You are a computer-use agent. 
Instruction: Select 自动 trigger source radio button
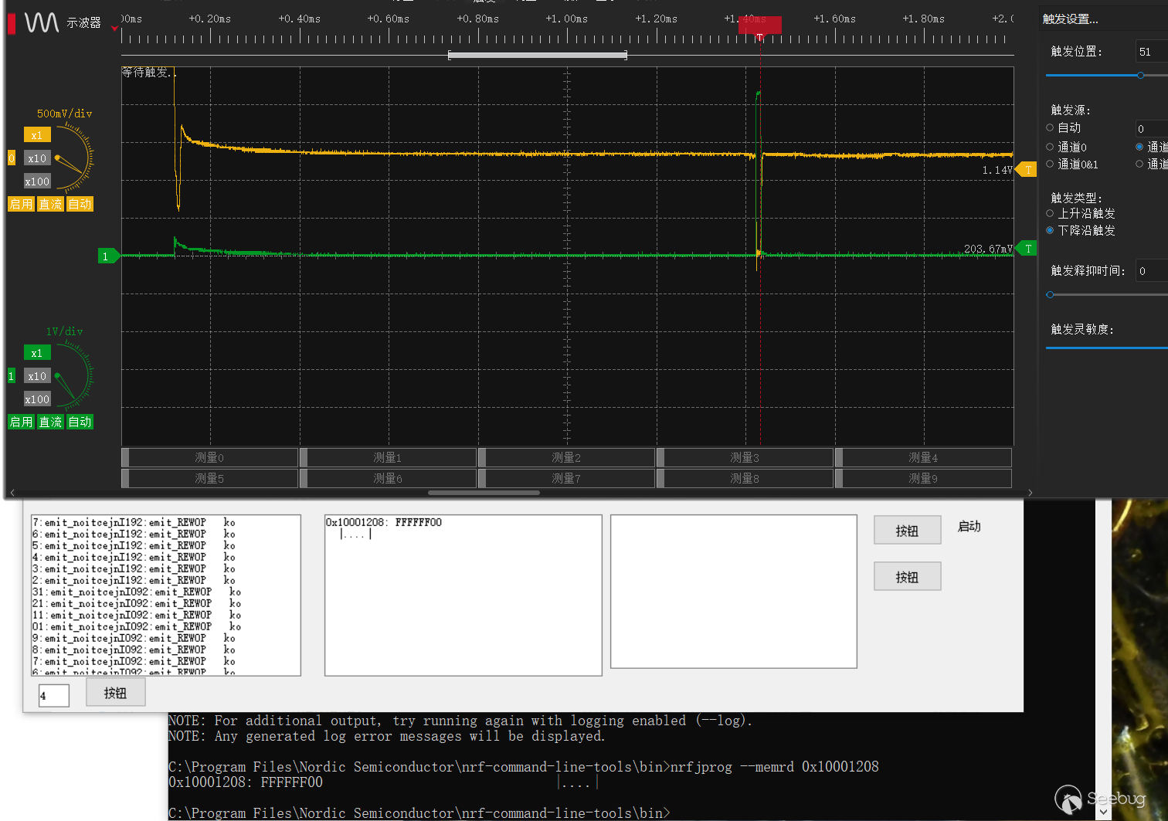[x=1050, y=127]
